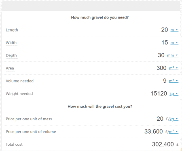Image resolution: width=182 pixels, height=151 pixels.
Task: Open the price per volume m³ unit selector
Action: (x=174, y=132)
